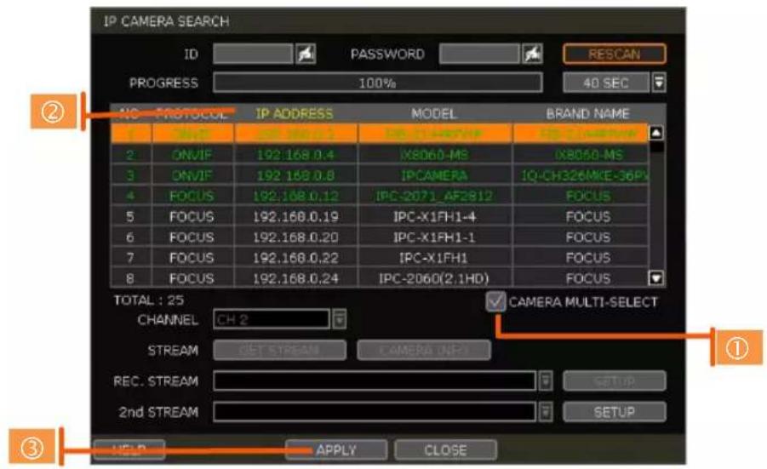The image size is (767, 469).
Task: Select the highlighted orange camera row 1
Action: (380, 133)
